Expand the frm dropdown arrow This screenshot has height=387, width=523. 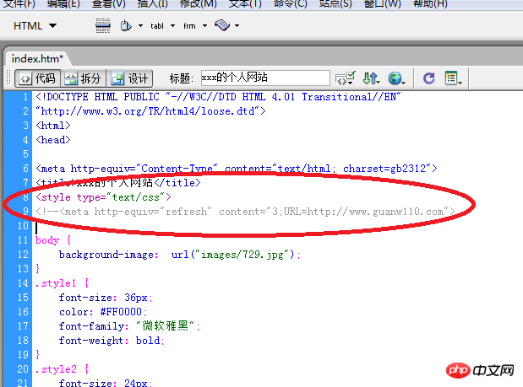point(204,25)
